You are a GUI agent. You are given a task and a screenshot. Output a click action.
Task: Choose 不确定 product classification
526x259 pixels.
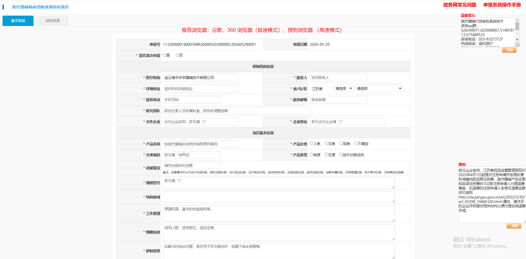click(356, 144)
